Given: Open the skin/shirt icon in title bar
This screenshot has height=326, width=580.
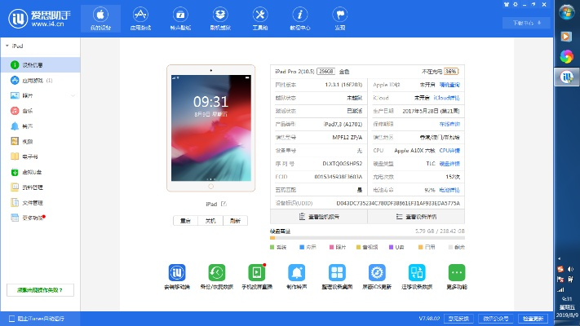Looking at the screenshot, I should click(x=507, y=4).
